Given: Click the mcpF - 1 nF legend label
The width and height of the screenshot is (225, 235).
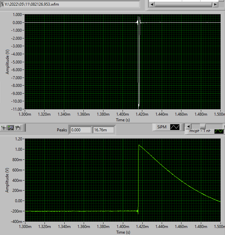Looking at the screenshot, I should 200,131.
